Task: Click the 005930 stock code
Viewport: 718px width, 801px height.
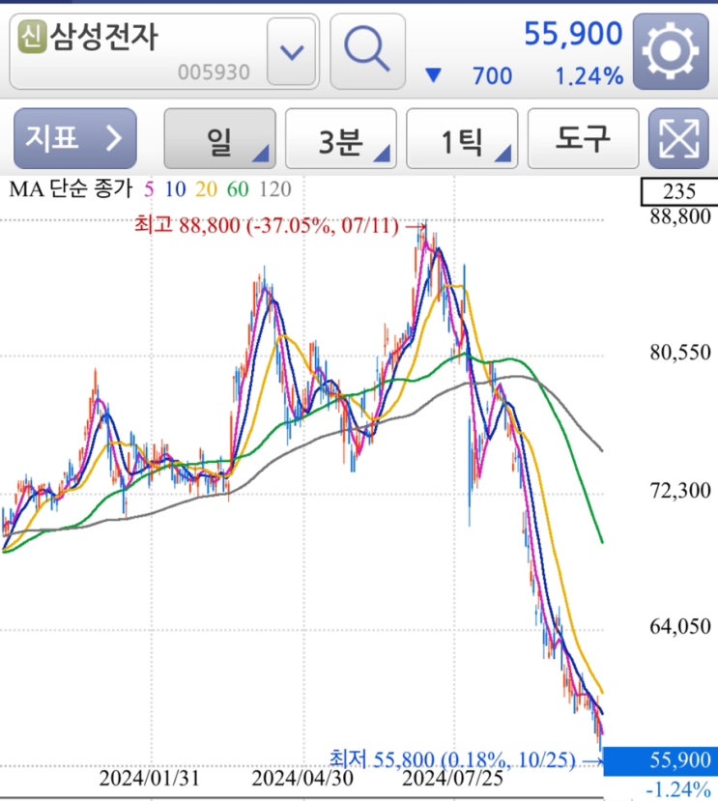Action: click(x=214, y=73)
